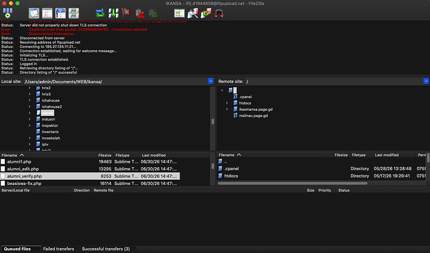The height and width of the screenshot is (253, 430).
Task: Click the .cpanel unknown-folder icon in remote tree
Action: [236, 97]
